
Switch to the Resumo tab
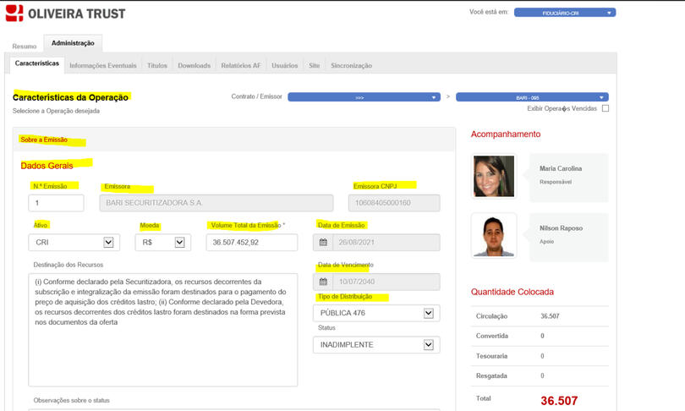[25, 44]
